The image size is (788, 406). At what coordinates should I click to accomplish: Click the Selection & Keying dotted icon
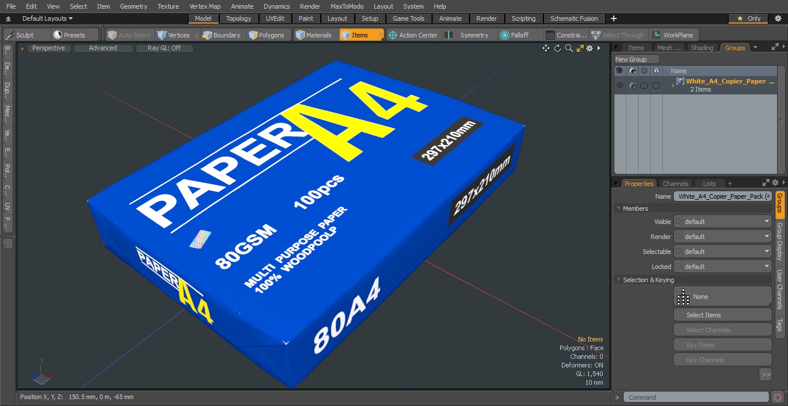(x=683, y=297)
